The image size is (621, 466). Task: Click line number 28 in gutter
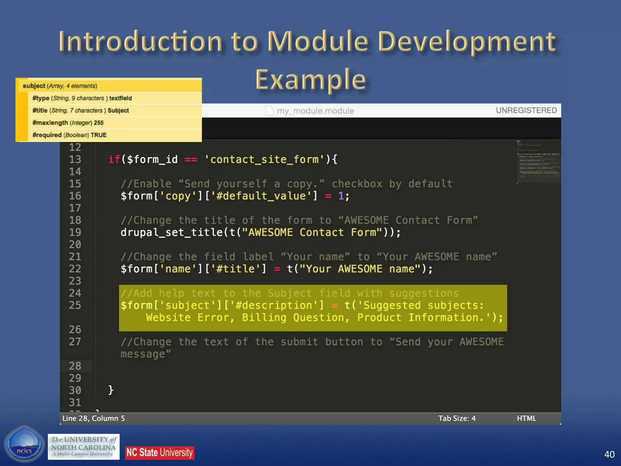75,366
